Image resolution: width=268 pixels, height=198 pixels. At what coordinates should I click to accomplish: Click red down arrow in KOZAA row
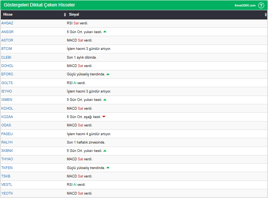point(104,117)
